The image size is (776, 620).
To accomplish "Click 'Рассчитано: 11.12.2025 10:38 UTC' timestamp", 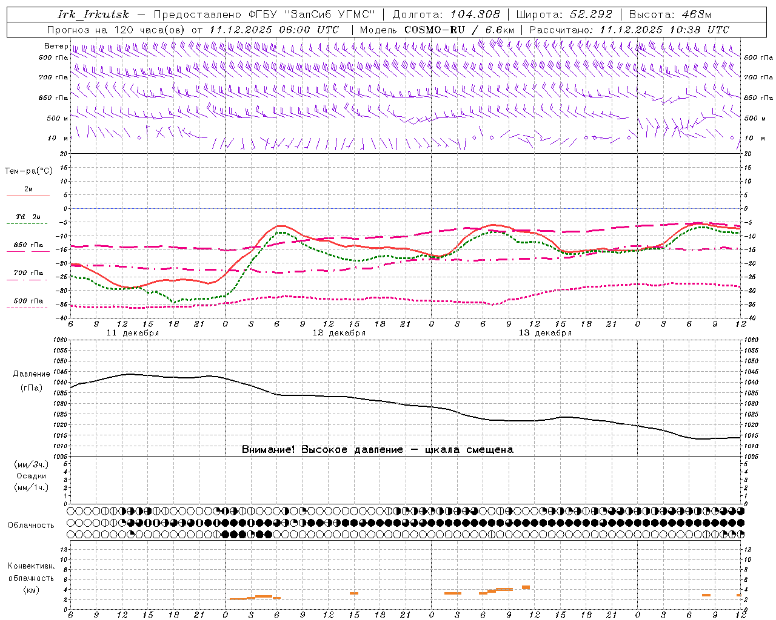I will click(x=629, y=30).
